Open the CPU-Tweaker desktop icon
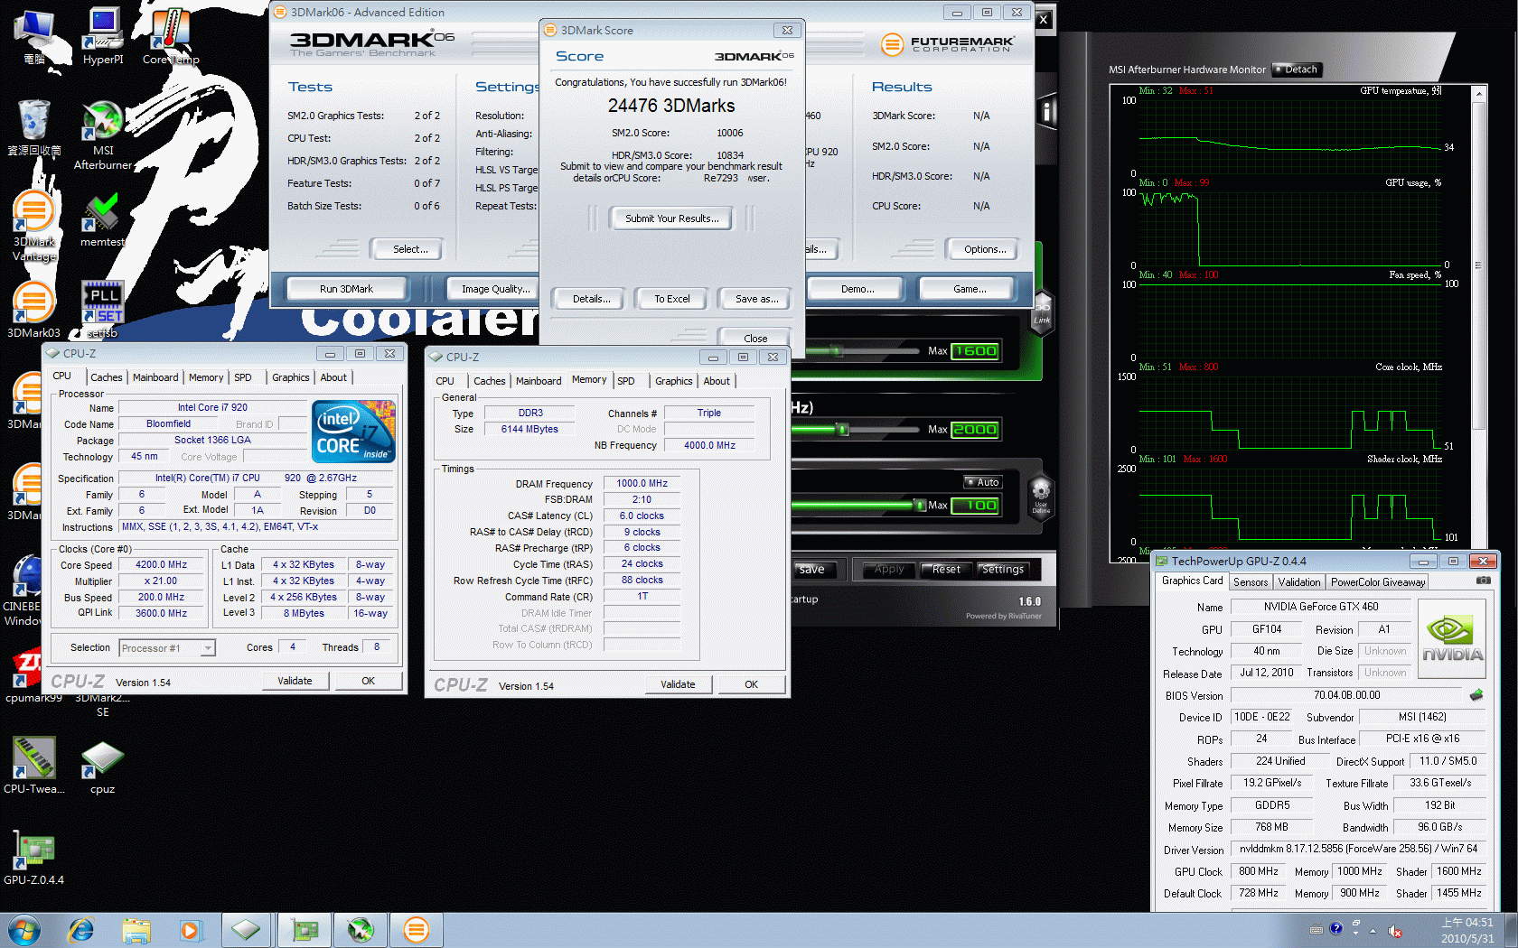The image size is (1518, 948). [34, 765]
